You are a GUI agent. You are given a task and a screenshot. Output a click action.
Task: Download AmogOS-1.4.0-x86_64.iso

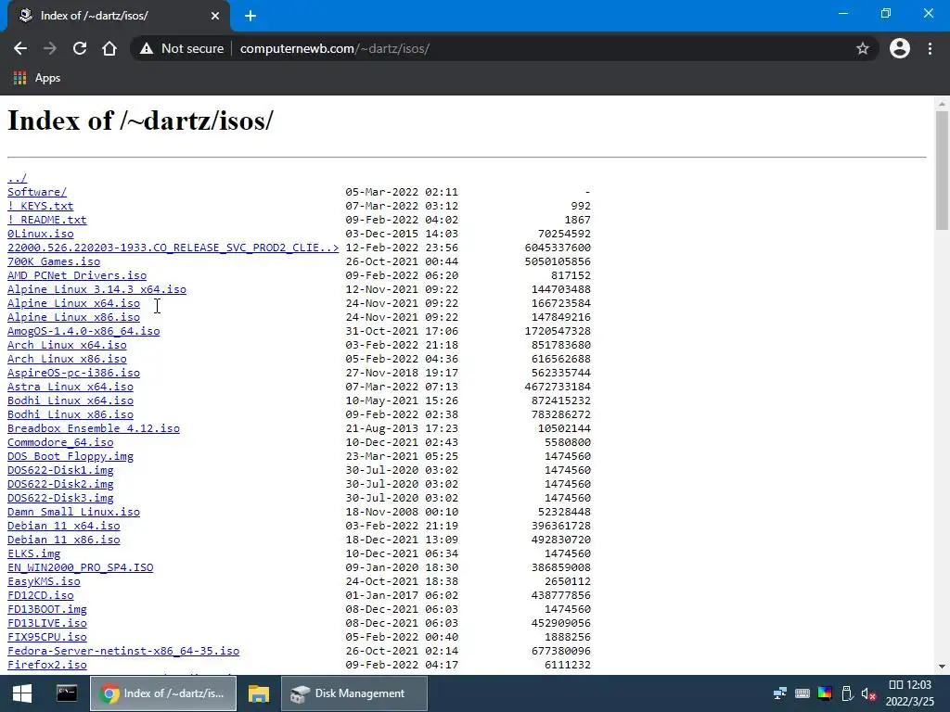click(83, 331)
